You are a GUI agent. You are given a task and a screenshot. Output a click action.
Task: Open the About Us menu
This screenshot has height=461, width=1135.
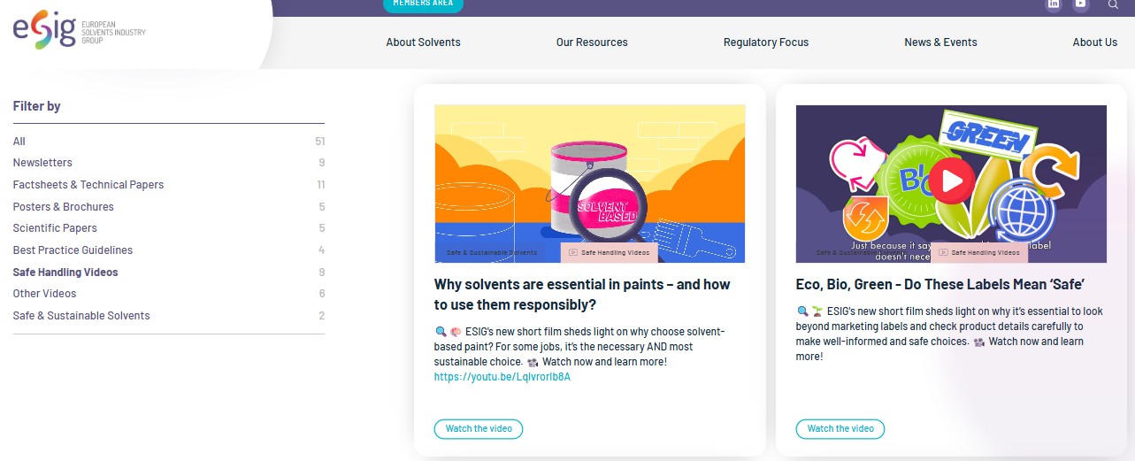(x=1094, y=42)
